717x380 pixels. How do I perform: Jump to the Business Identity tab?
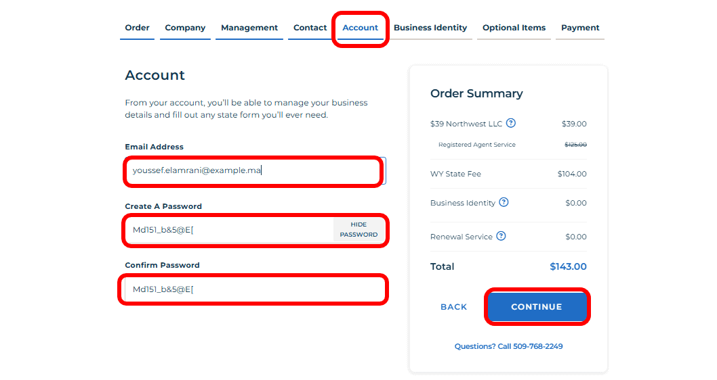pos(430,28)
